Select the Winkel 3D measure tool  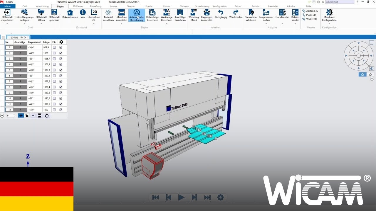tap(310, 19)
